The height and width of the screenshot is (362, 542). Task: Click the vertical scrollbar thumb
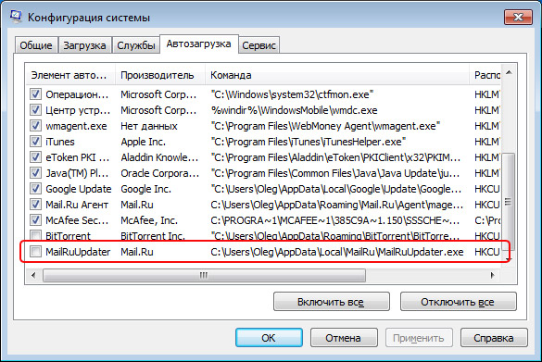509,202
